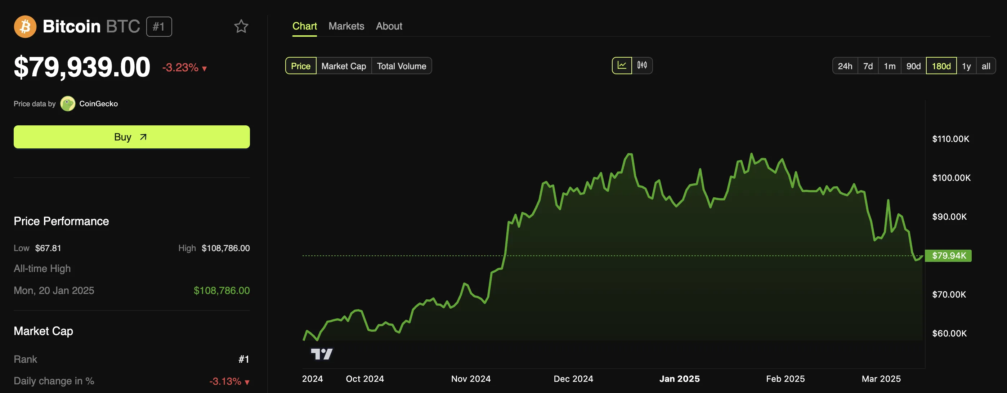
Task: Switch to line chart view icon
Action: tap(622, 65)
